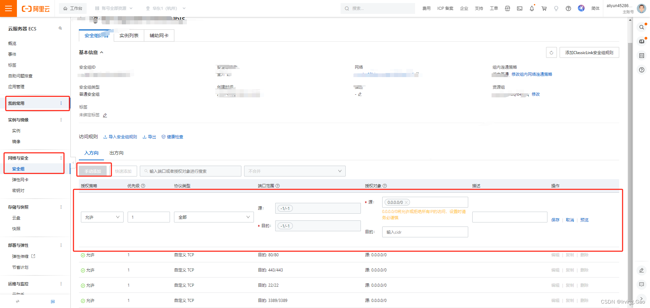The width and height of the screenshot is (650, 308).
Task: Open the Cloud Shell terminal icon
Action: (520, 8)
